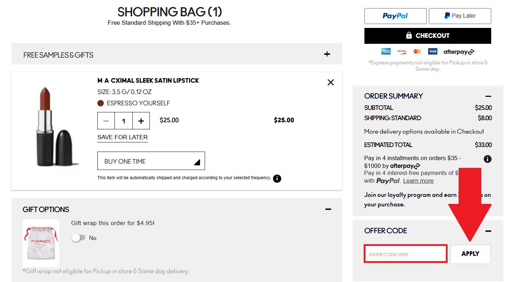This screenshot has height=282, width=505.
Task: Open the Afterpay Learn more link
Action: [418, 181]
